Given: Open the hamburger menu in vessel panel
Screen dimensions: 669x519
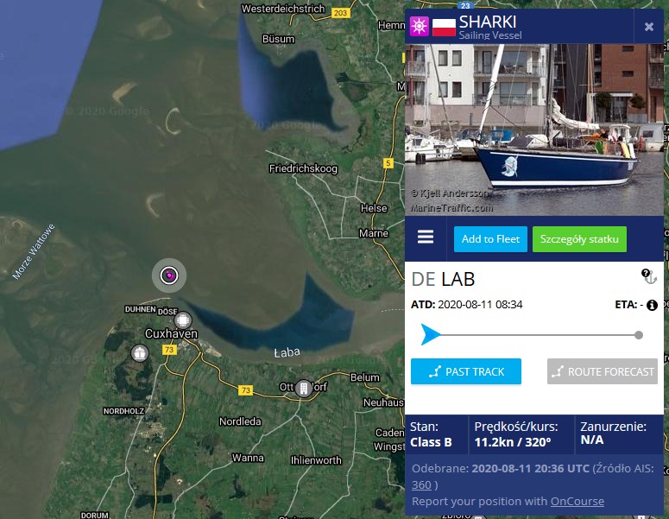Looking at the screenshot, I should [x=426, y=237].
